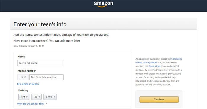Image resolution: width=207 pixels, height=109 pixels.
Task: Expand Why do we ask for this?
Action: click(31, 104)
